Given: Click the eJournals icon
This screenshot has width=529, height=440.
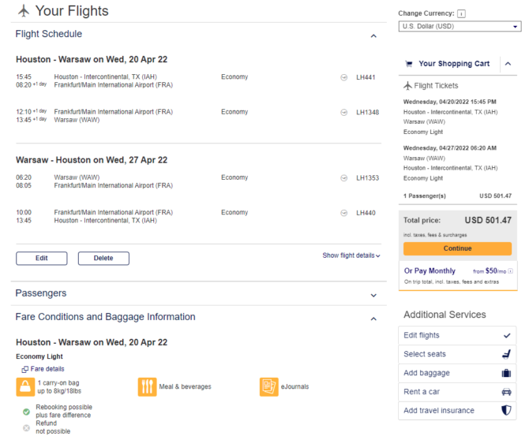Looking at the screenshot, I should [x=269, y=386].
